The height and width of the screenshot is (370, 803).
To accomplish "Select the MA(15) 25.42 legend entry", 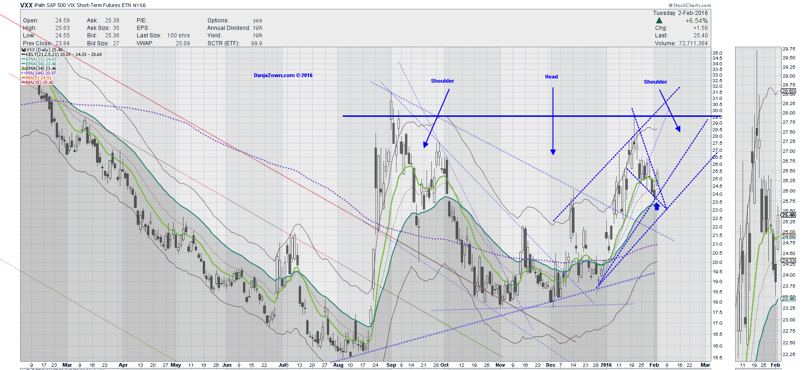I will 37,82.
